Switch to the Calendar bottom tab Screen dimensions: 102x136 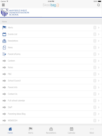point(71,131)
